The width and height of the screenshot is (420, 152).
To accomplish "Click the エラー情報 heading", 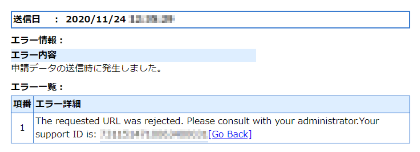I will (x=37, y=40).
